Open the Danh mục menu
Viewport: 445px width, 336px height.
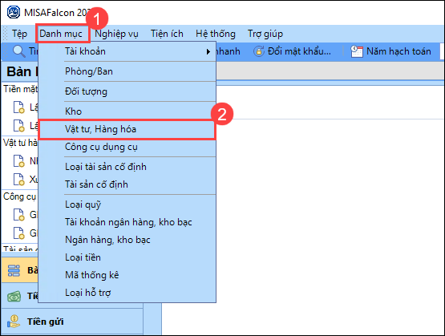click(x=61, y=34)
